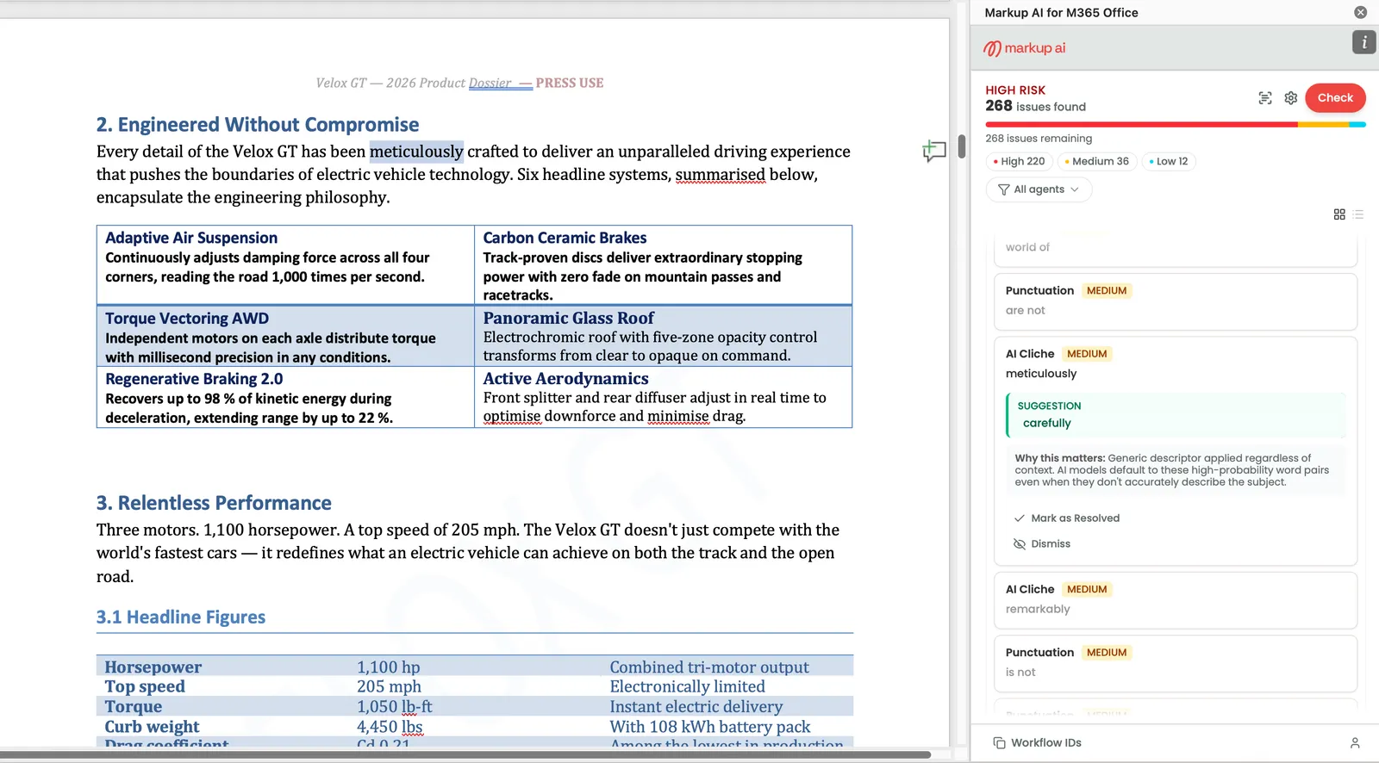1379x763 pixels.
Task: Click the horizontal scrollbar at the bottom
Action: click(465, 754)
